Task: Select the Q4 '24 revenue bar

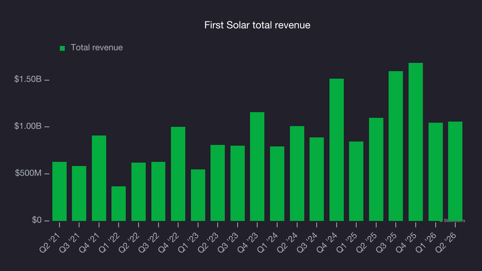Action: [x=337, y=150]
